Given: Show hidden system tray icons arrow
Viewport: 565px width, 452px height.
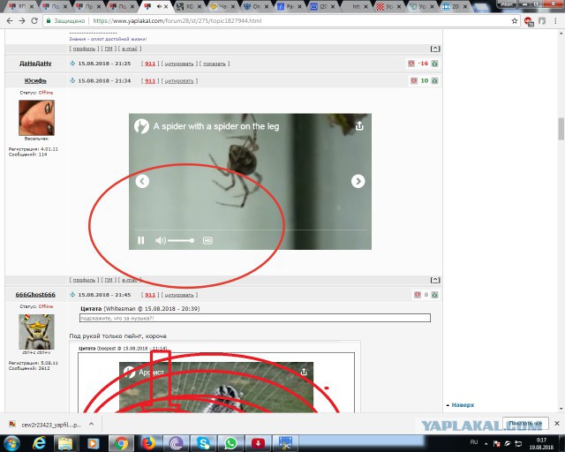Looking at the screenshot, I should (x=486, y=444).
